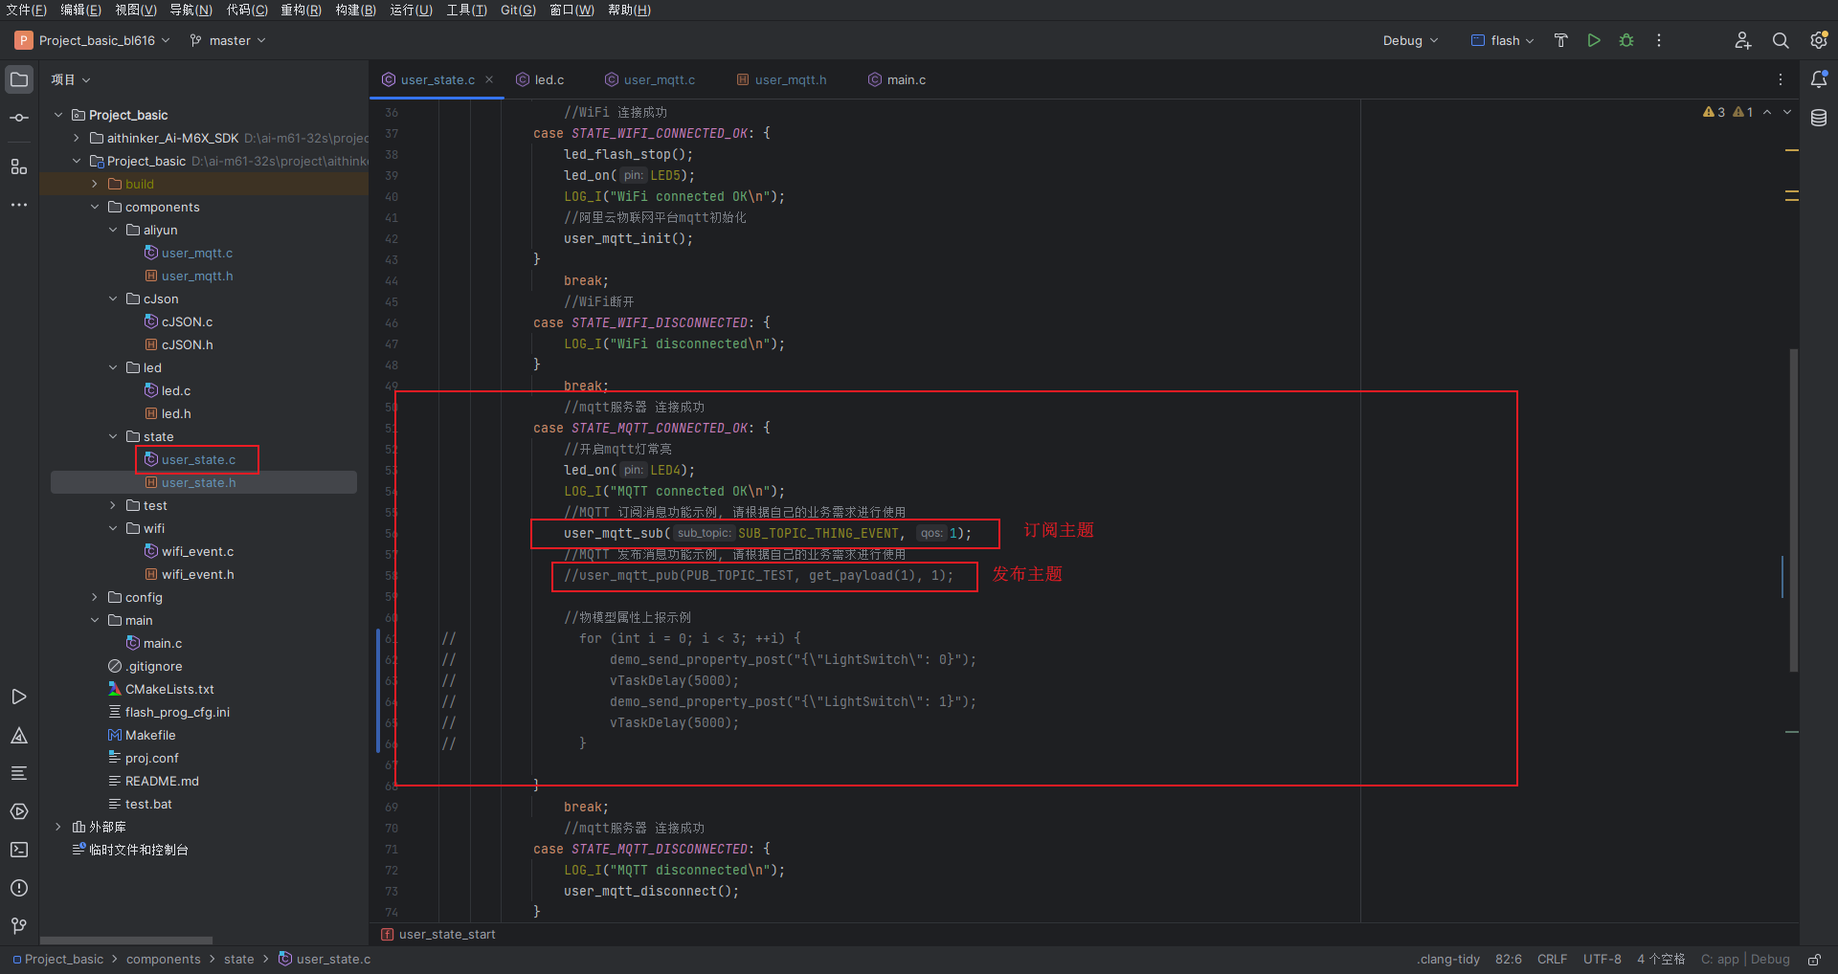Open the flash run configuration dropdown
Image resolution: width=1838 pixels, height=974 pixels.
(x=1503, y=40)
